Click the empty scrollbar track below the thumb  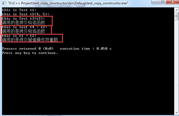click(177, 65)
